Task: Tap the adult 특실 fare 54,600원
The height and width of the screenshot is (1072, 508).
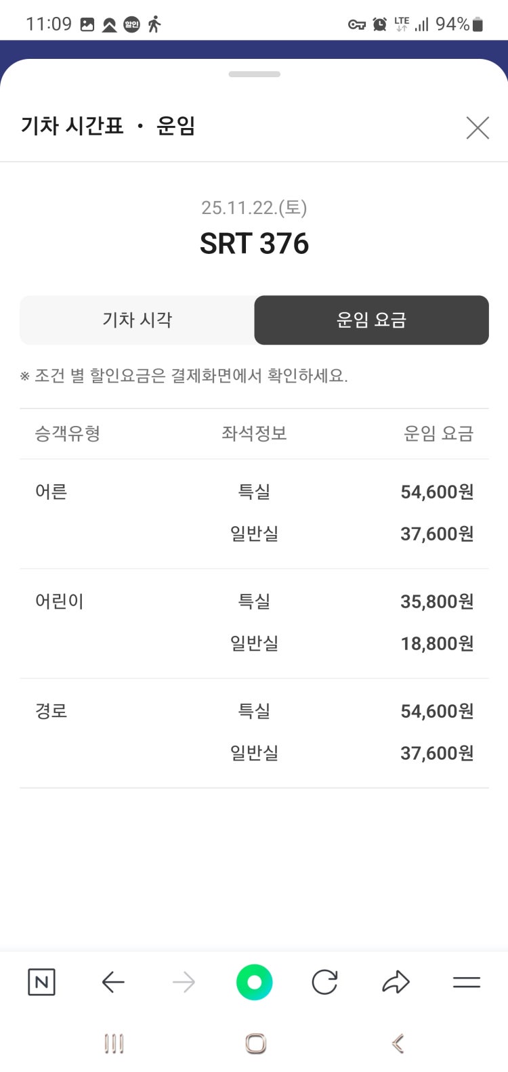Action: click(x=437, y=492)
